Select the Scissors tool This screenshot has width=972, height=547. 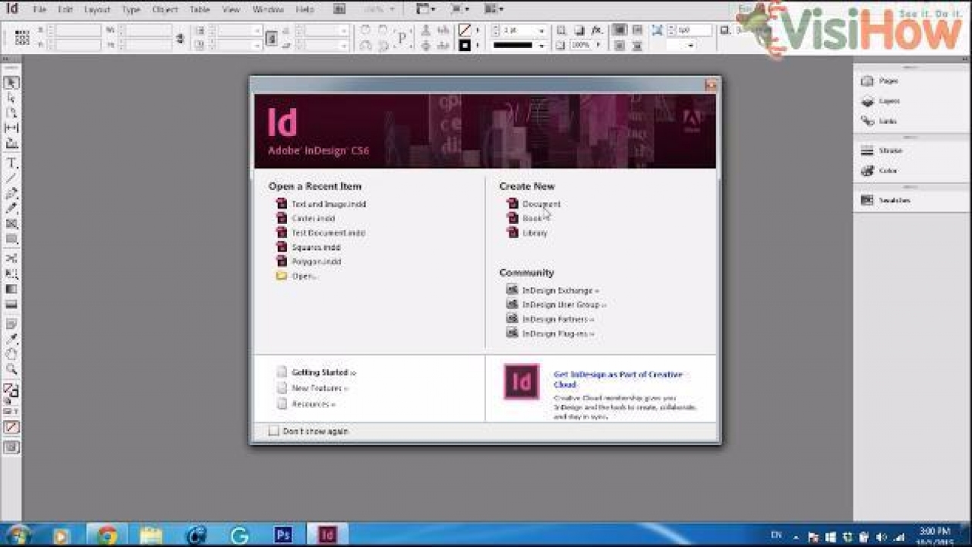[11, 259]
